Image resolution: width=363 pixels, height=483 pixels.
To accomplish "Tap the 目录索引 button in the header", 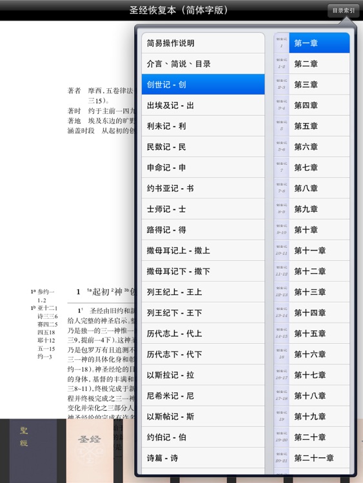I will pos(343,10).
